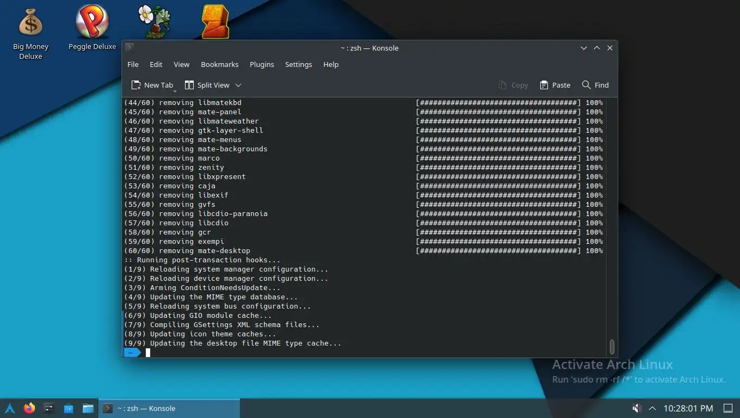Screen dimensions: 740x418
Task: Click the Show Desktop tray button
Action: (x=727, y=408)
